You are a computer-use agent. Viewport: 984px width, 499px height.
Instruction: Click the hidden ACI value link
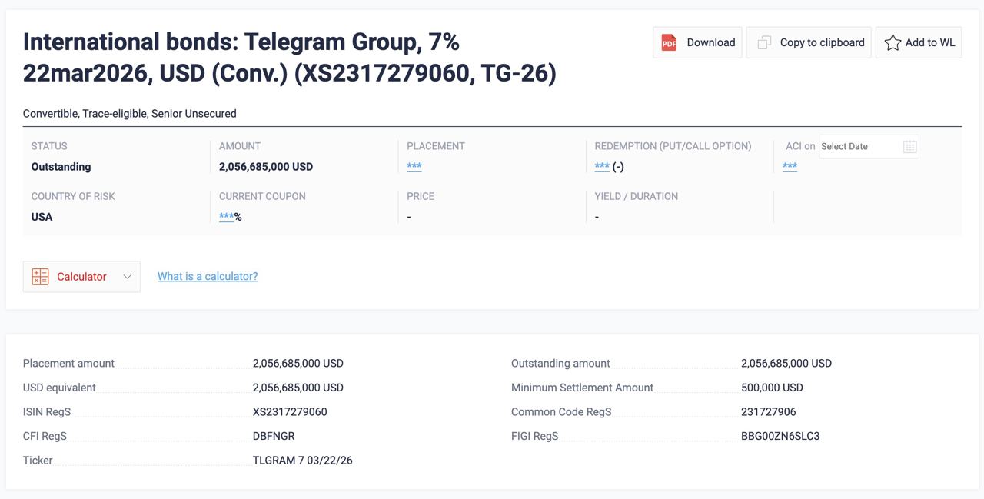(790, 167)
